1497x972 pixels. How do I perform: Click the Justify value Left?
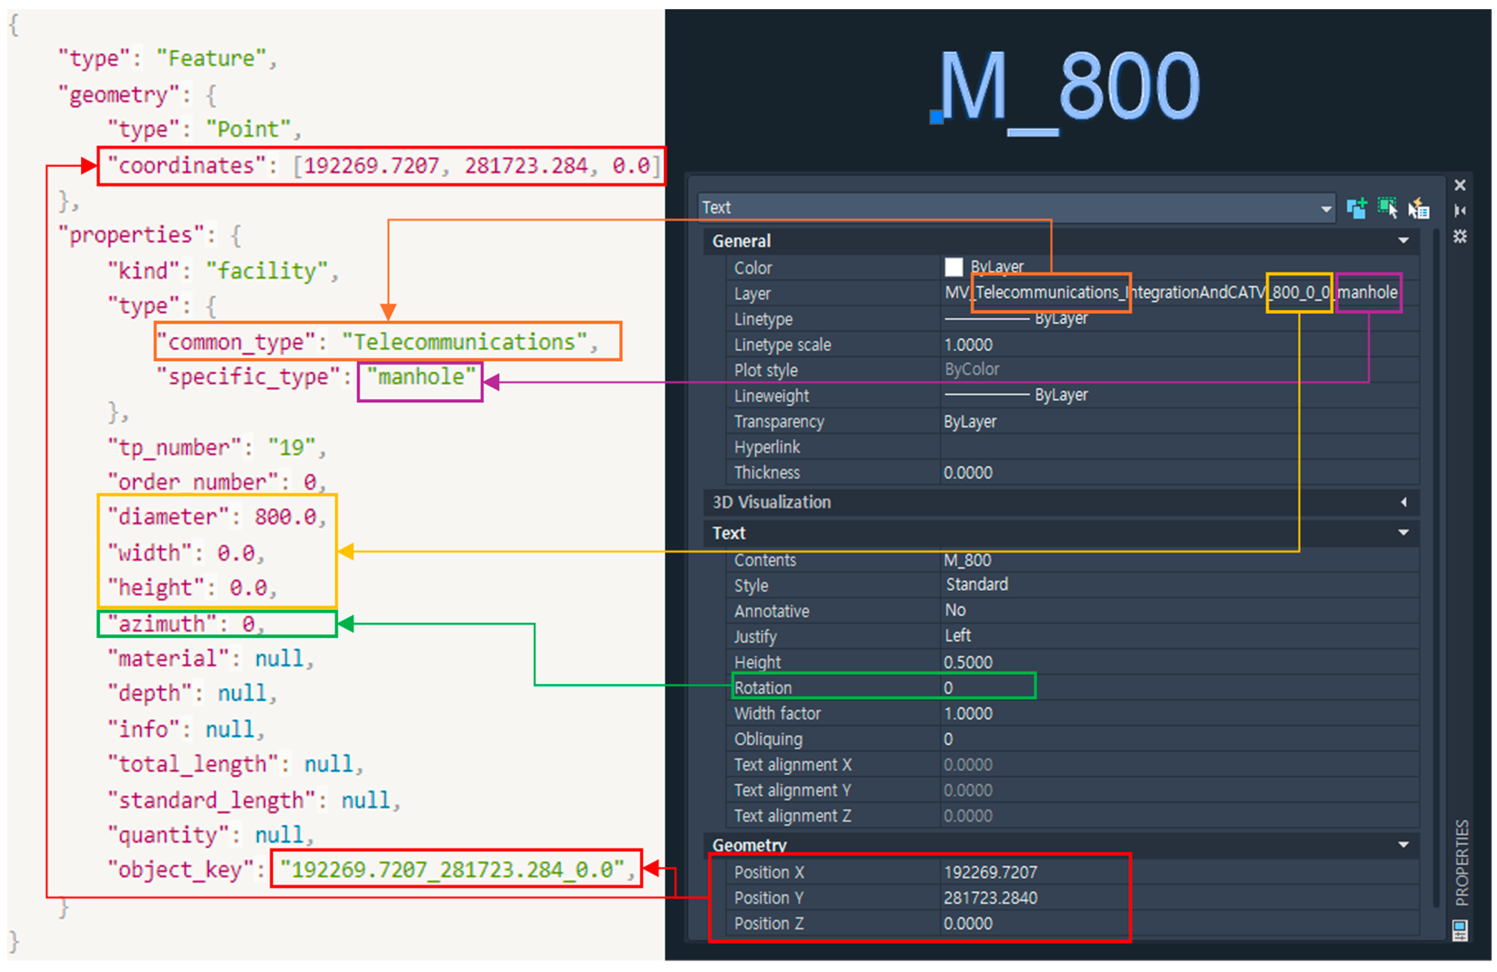point(958,636)
